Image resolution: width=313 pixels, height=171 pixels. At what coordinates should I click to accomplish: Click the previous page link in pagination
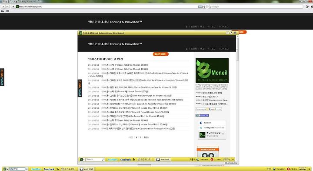pyautogui.click(x=131, y=137)
